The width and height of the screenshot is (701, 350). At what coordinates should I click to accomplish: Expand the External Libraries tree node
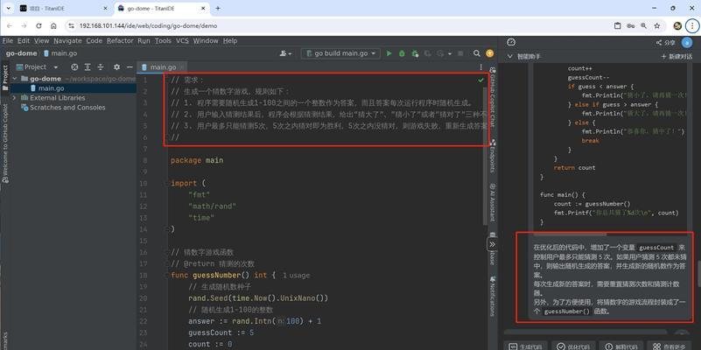[14, 97]
